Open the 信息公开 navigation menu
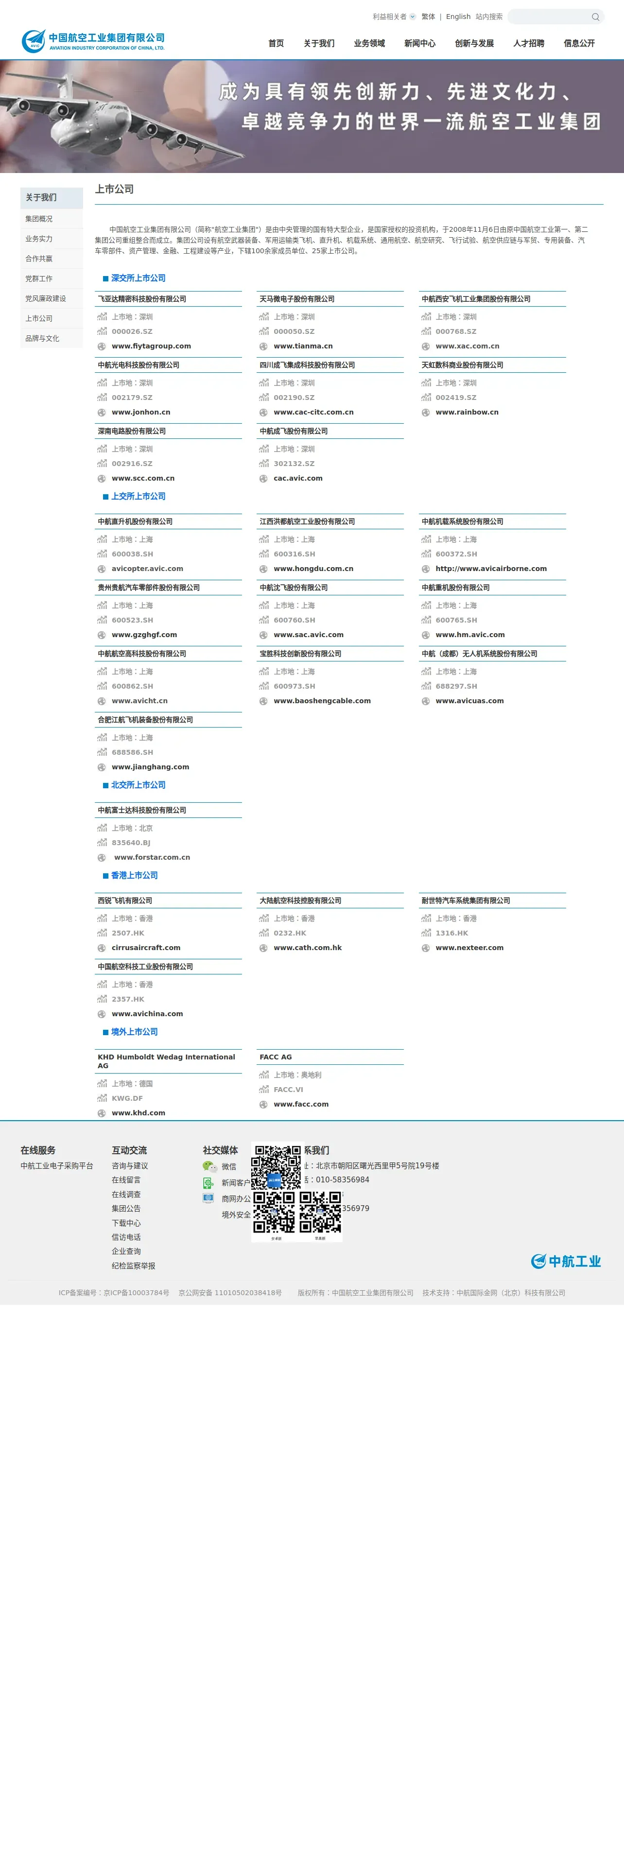The width and height of the screenshot is (624, 1872). point(579,44)
